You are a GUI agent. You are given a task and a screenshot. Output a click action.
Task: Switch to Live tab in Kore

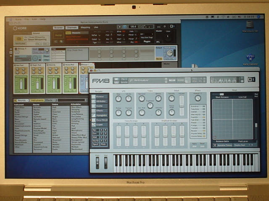pyautogui.click(x=96, y=27)
